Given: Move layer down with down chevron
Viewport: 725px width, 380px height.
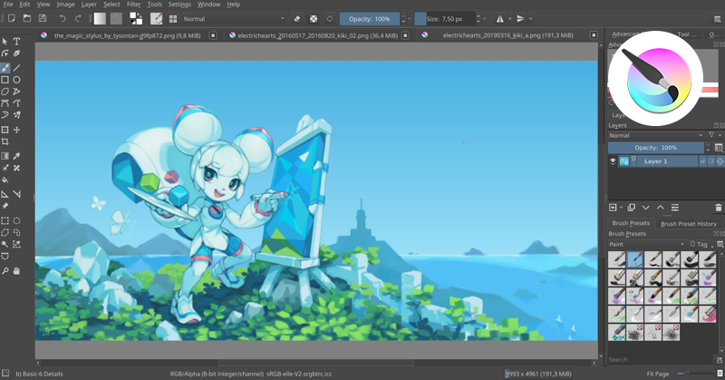Looking at the screenshot, I should click(646, 208).
